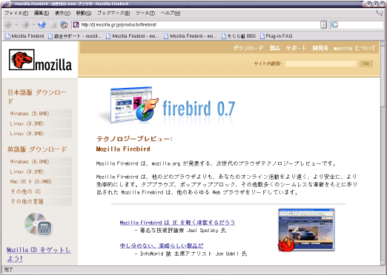This screenshot has width=387, height=275.
Task: Click the Back navigation arrow icon
Action: click(8, 24)
